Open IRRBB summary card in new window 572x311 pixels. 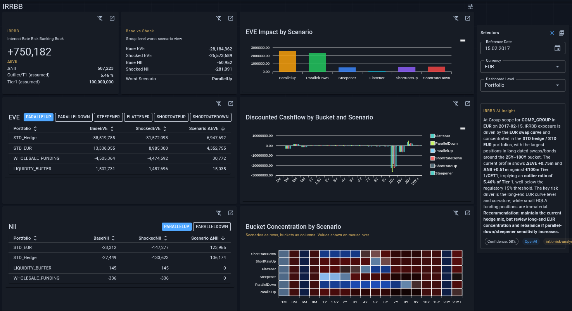click(x=112, y=18)
